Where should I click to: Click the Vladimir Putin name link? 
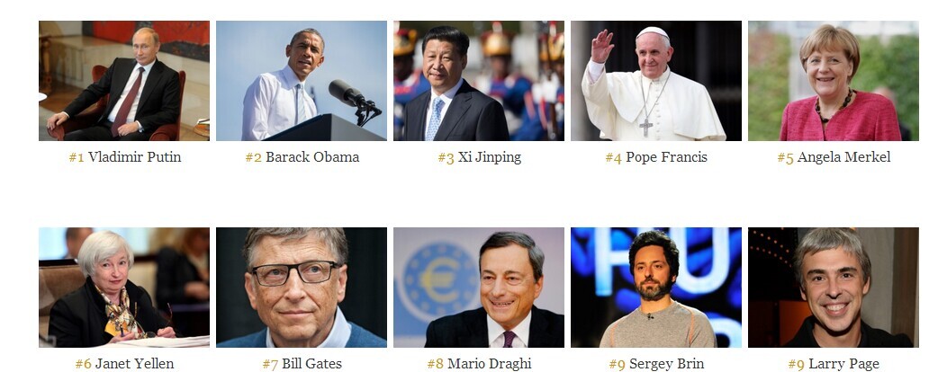(x=135, y=157)
